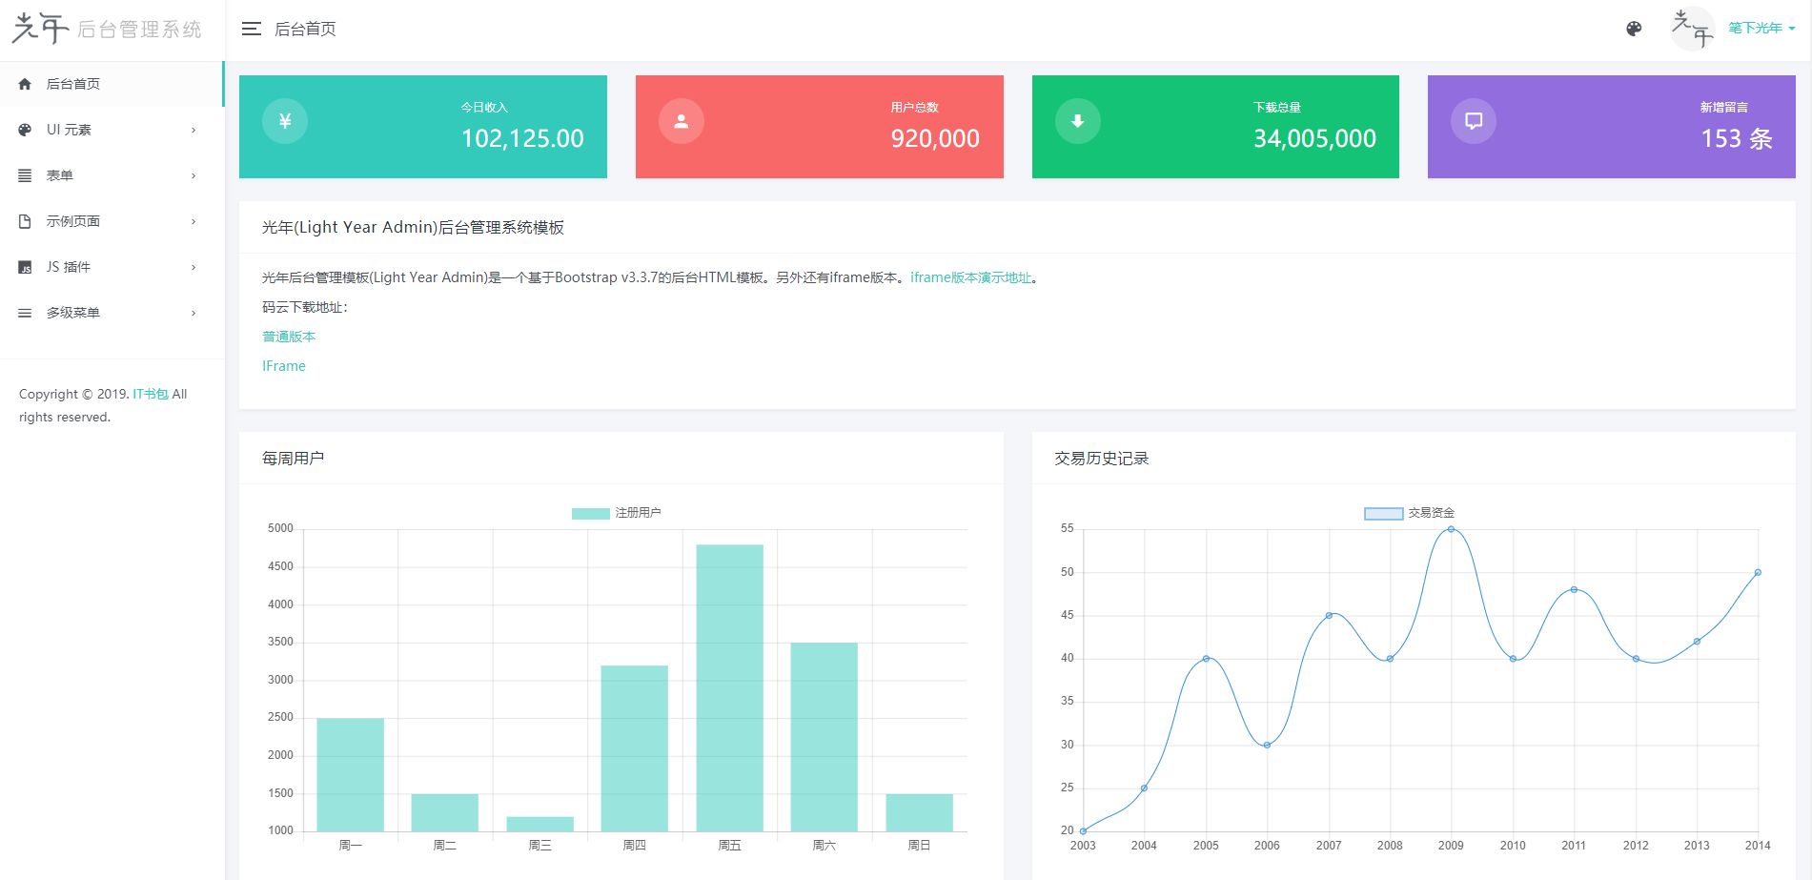Click the 交易历史记录 chart heading
Viewport: 1812px width, 880px height.
point(1101,459)
